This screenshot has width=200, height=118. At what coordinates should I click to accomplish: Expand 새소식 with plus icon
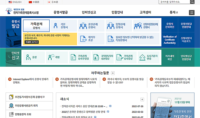(142, 99)
